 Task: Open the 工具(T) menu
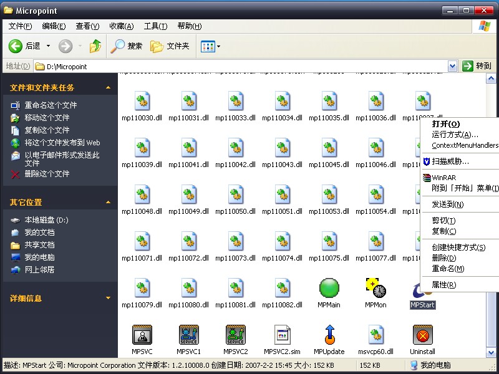[155, 26]
